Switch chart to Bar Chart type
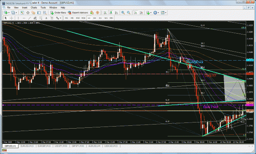This screenshot has width=256, height=154. click(x=105, y=13)
